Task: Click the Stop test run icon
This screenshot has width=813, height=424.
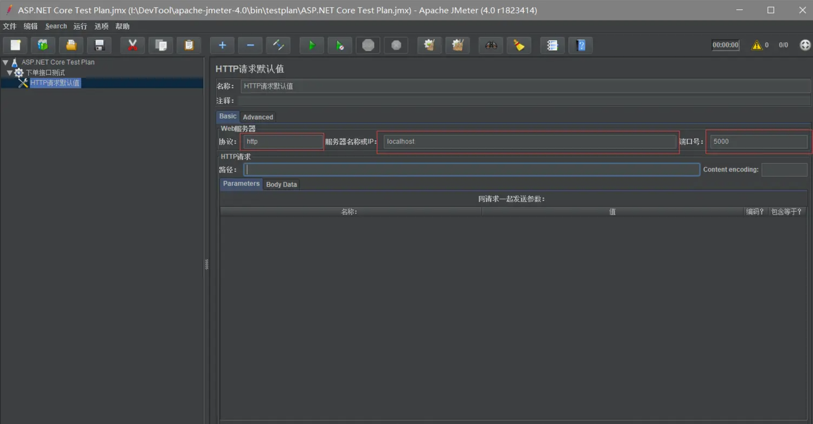Action: 368,45
